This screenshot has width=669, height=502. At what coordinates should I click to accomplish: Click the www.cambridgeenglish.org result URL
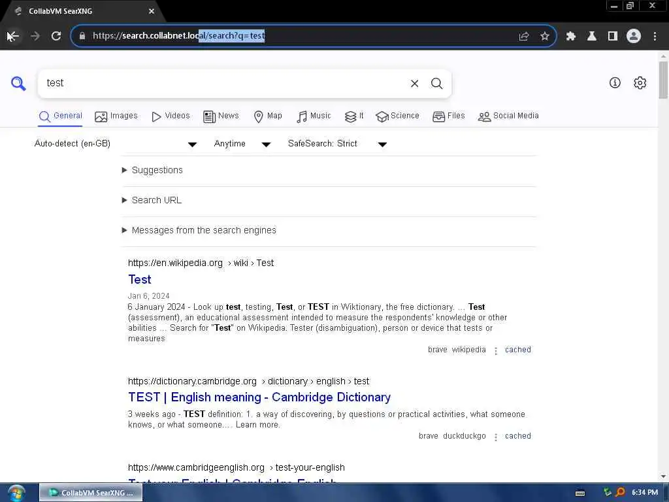[x=237, y=468]
